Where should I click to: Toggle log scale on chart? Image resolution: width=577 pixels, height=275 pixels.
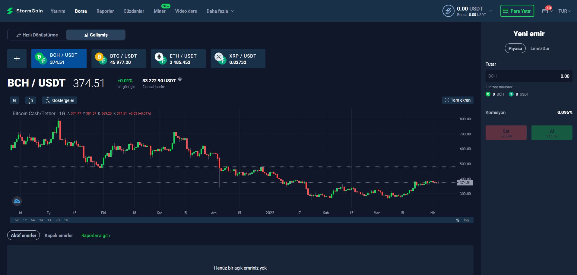point(466,220)
